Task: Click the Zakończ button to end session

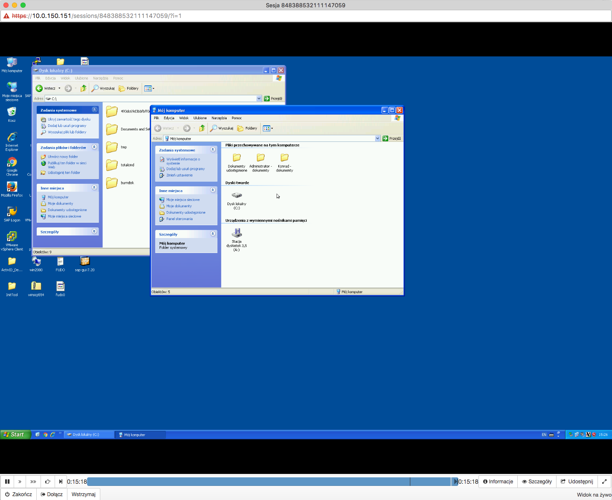Action: coord(18,494)
